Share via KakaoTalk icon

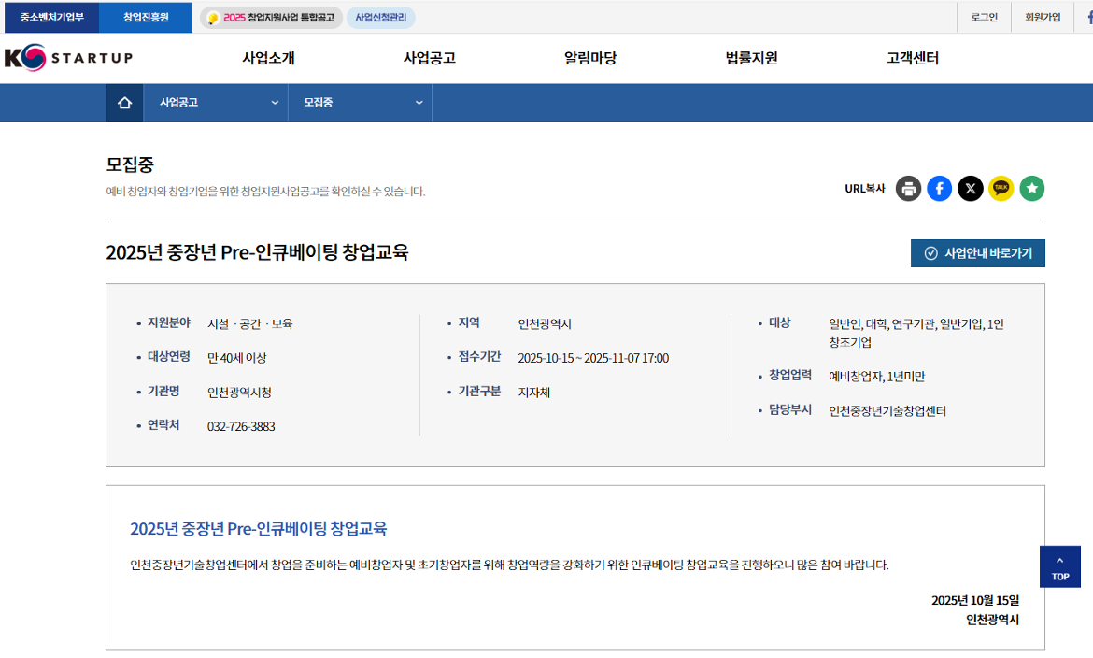click(x=1001, y=188)
